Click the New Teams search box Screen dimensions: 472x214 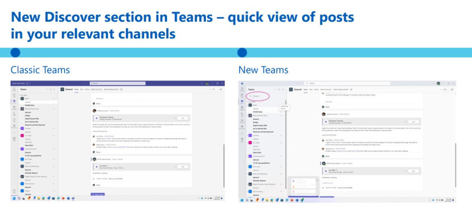(x=347, y=83)
